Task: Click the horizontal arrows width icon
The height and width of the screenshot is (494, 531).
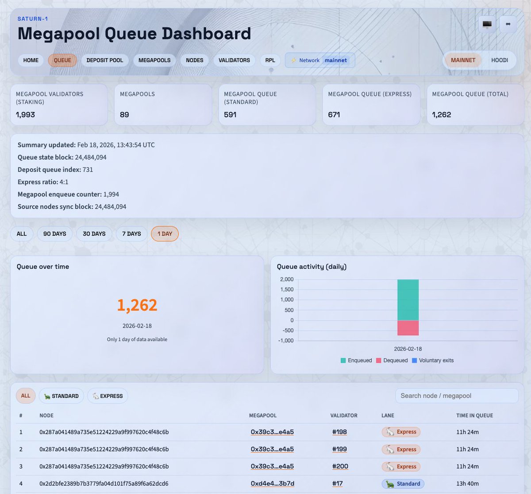Action: tap(508, 24)
